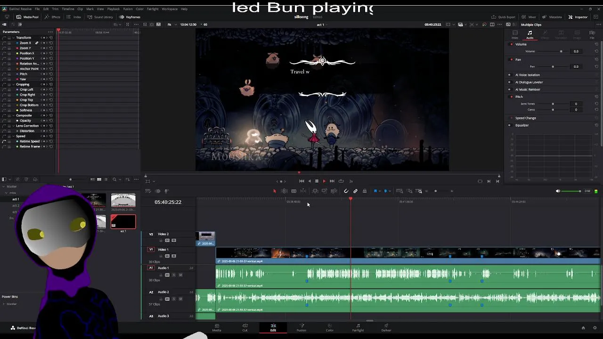Open the Mixer panel

[529, 17]
